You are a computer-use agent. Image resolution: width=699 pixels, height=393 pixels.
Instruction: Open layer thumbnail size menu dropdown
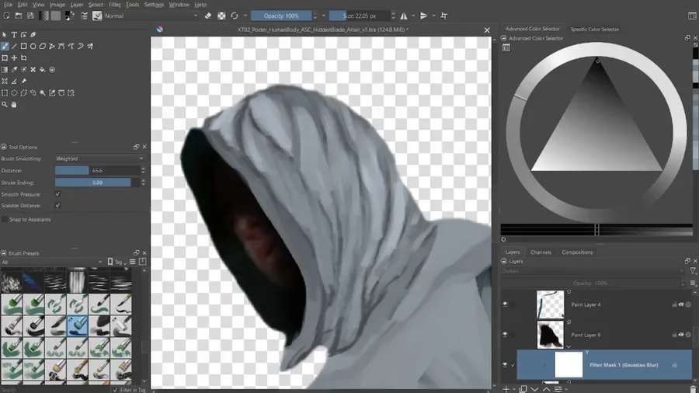coord(694,283)
